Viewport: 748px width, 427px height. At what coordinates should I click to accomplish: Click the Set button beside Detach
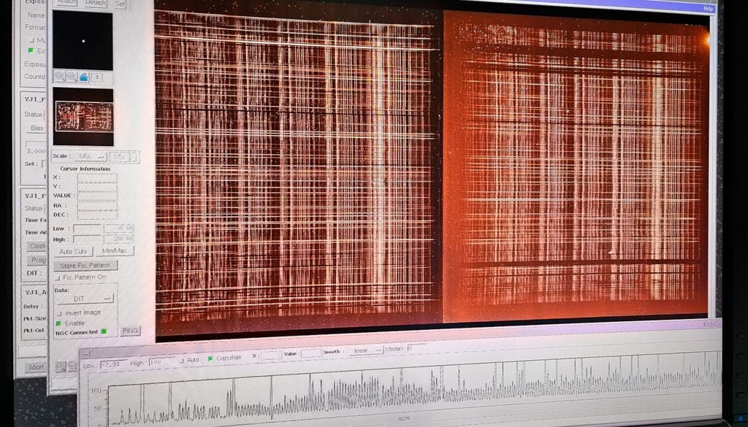[x=120, y=4]
